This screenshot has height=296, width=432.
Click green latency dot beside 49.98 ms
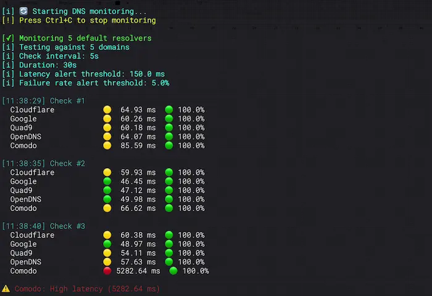[x=107, y=199]
